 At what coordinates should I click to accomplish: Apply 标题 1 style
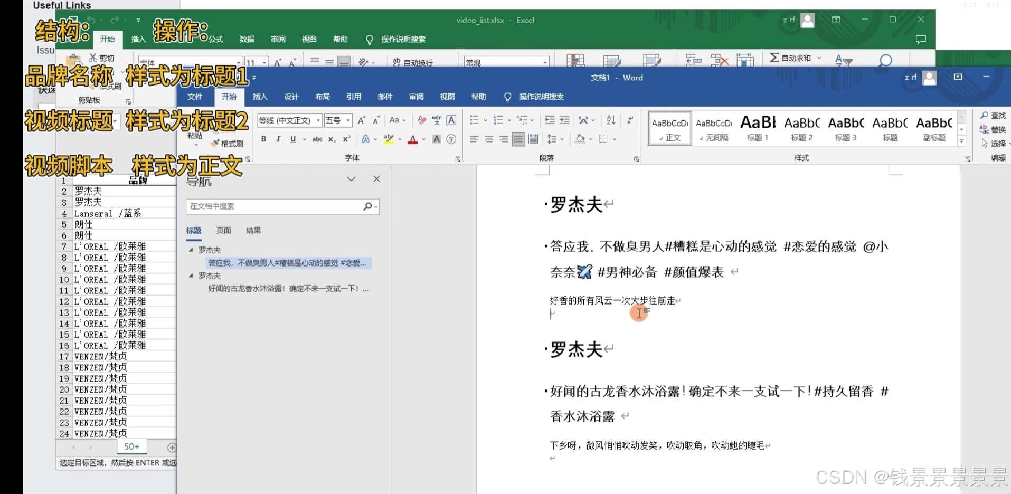click(758, 128)
